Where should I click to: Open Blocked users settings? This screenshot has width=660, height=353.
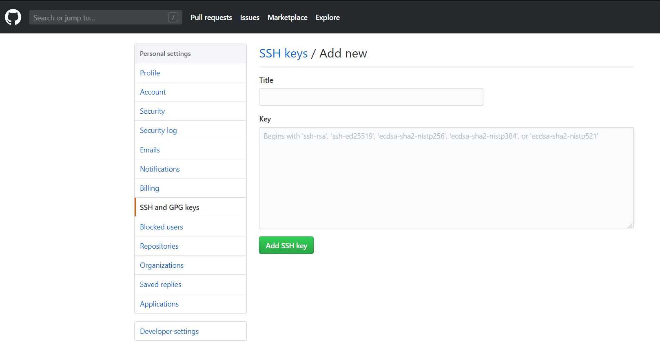click(x=190, y=227)
